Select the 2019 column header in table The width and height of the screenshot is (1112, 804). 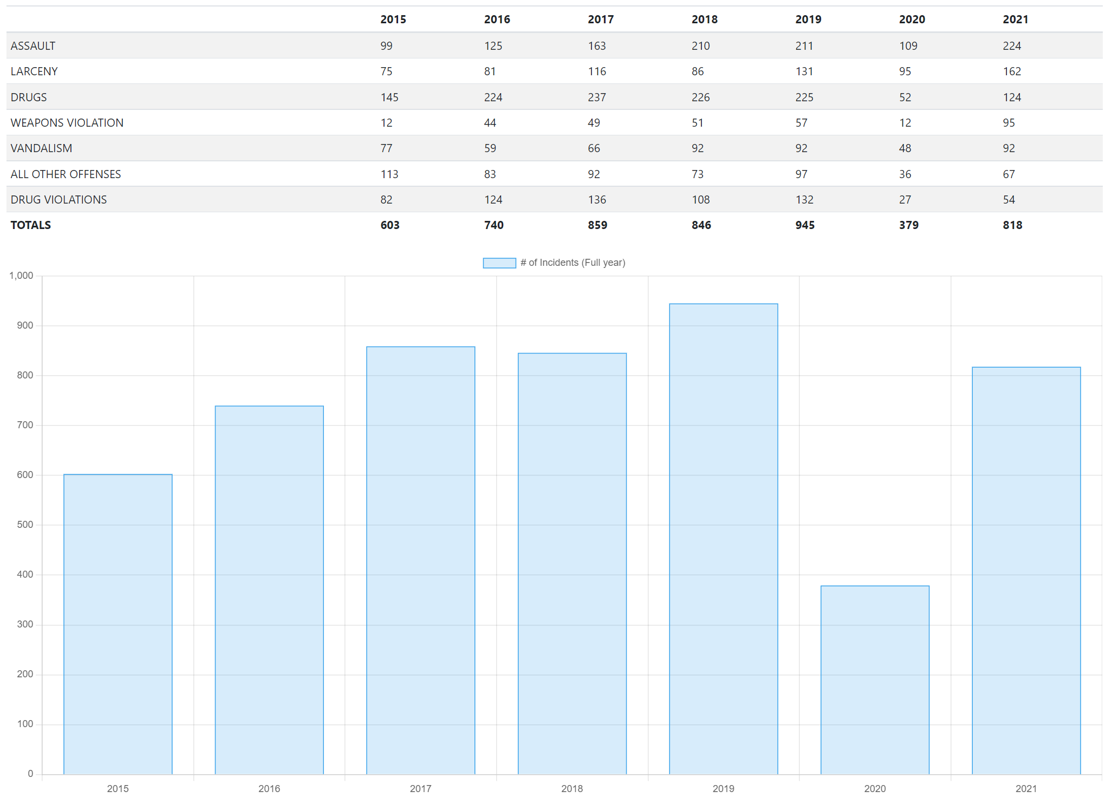click(808, 19)
